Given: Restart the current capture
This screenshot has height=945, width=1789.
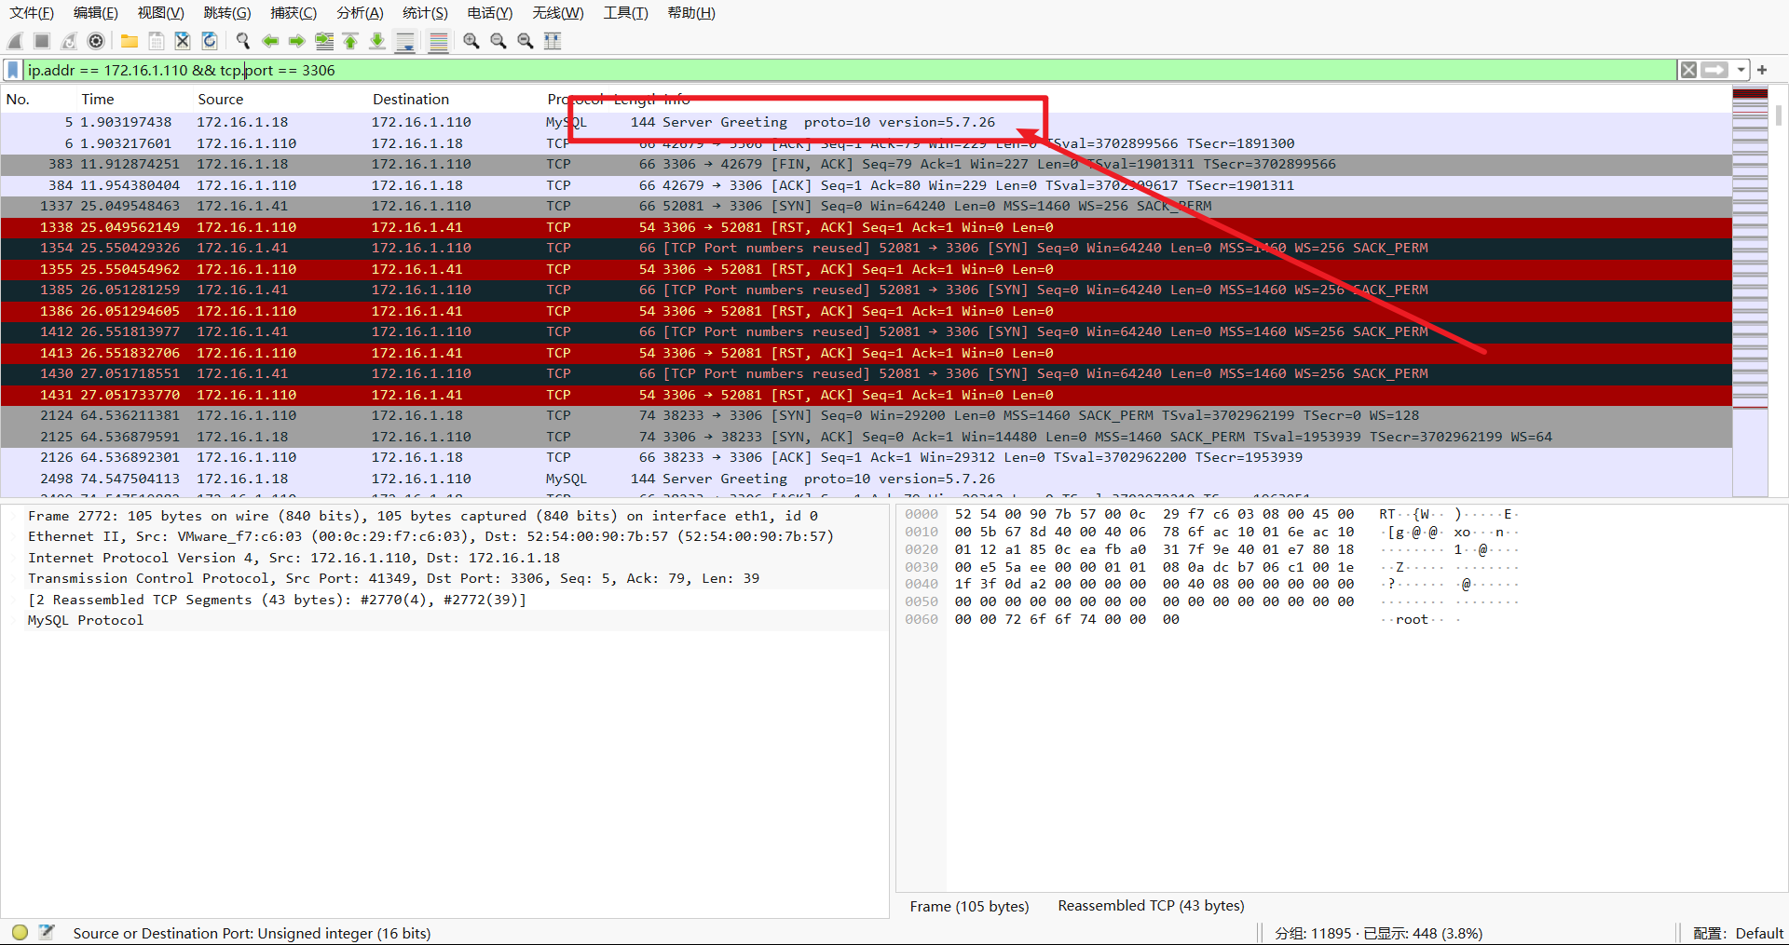Looking at the screenshot, I should coord(69,41).
